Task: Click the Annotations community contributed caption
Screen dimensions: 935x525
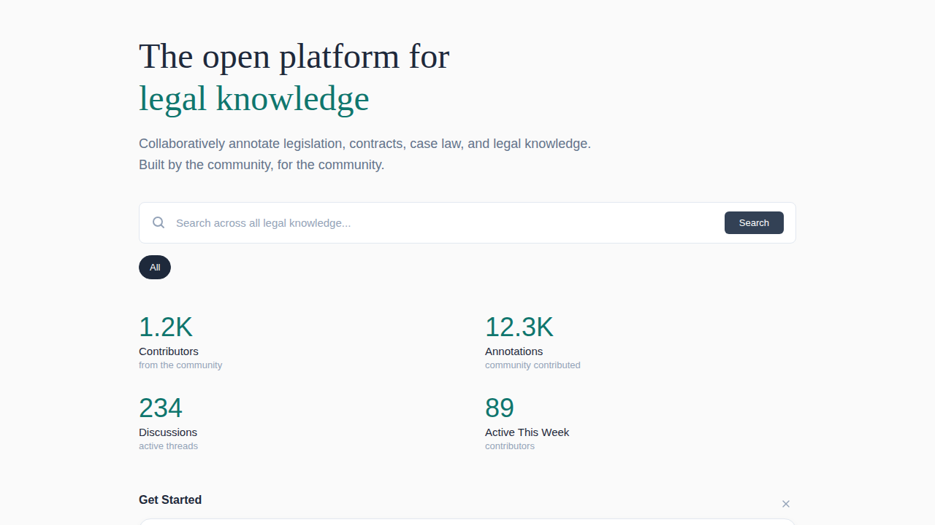Action: coord(533,365)
